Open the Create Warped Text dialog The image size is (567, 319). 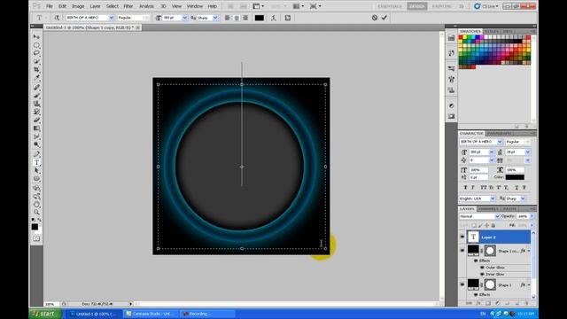pyautogui.click(x=274, y=18)
